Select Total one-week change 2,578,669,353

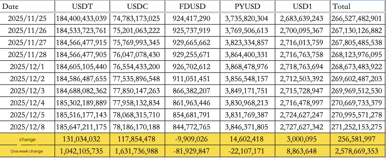tap(358, 151)
